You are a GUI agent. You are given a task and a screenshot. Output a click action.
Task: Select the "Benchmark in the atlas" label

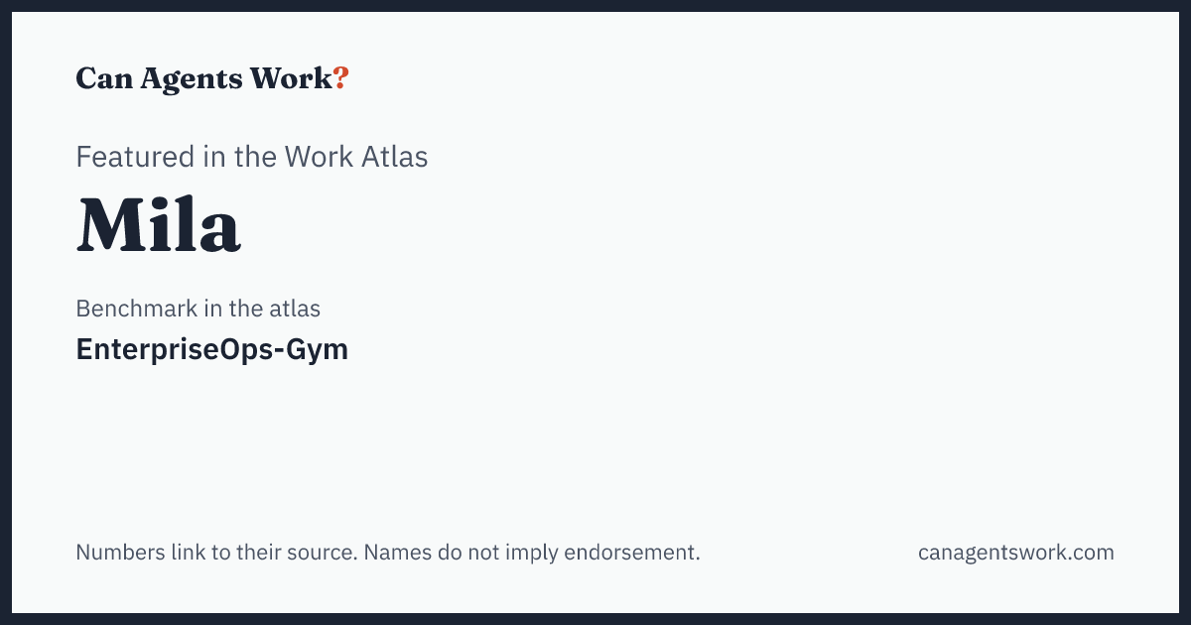coord(198,309)
